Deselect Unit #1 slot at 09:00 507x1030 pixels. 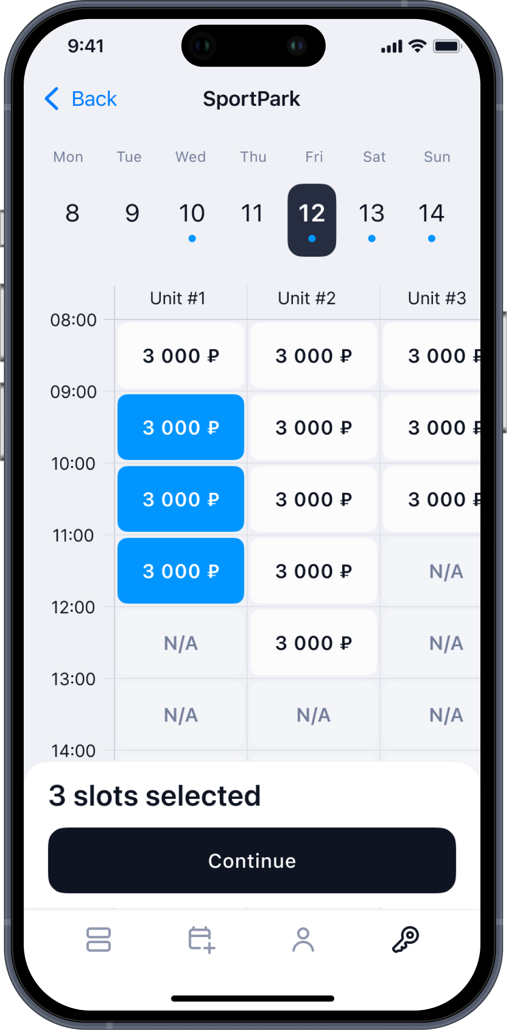click(x=181, y=427)
